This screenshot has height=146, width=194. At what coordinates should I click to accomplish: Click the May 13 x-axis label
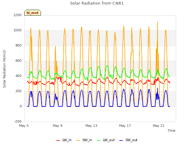tap(91, 126)
